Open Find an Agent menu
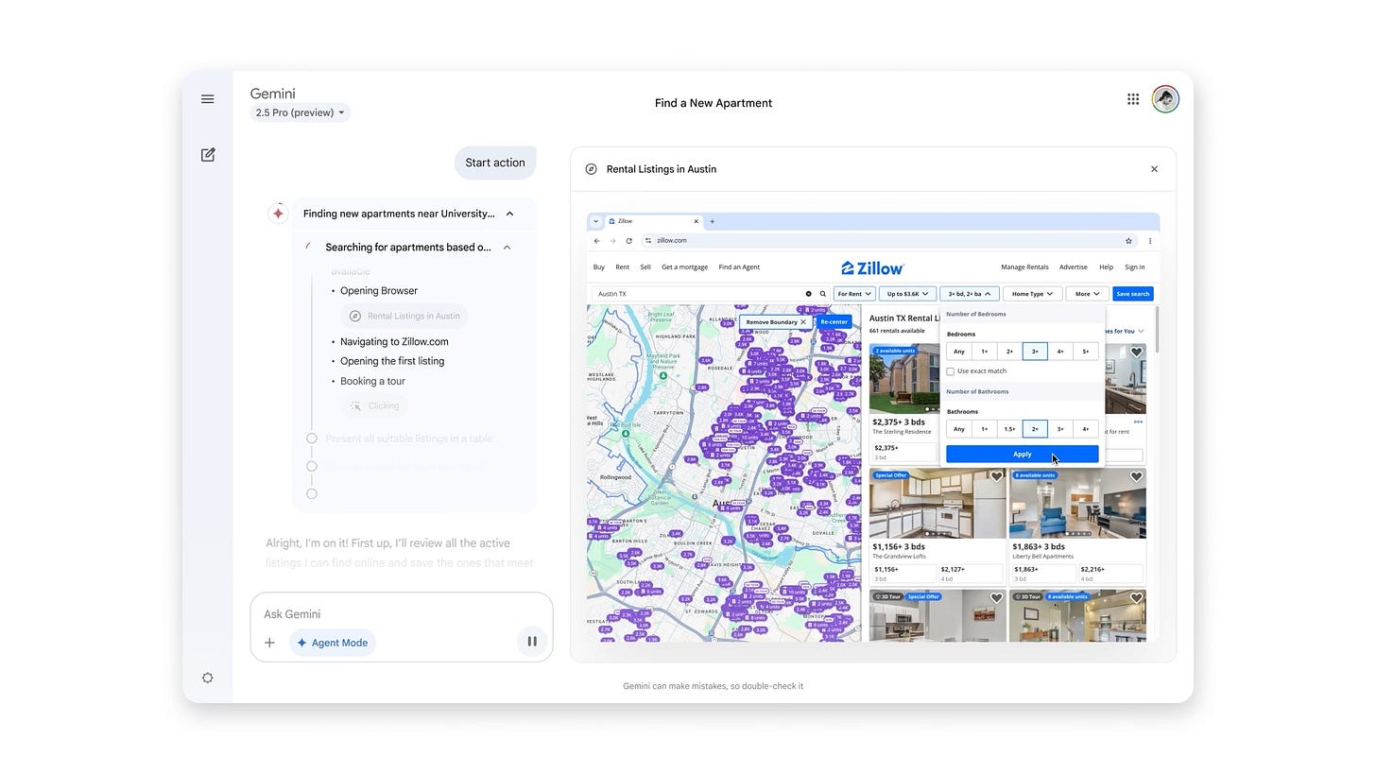 739,267
